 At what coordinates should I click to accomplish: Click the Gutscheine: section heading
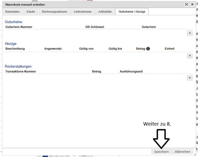coord(14,22)
